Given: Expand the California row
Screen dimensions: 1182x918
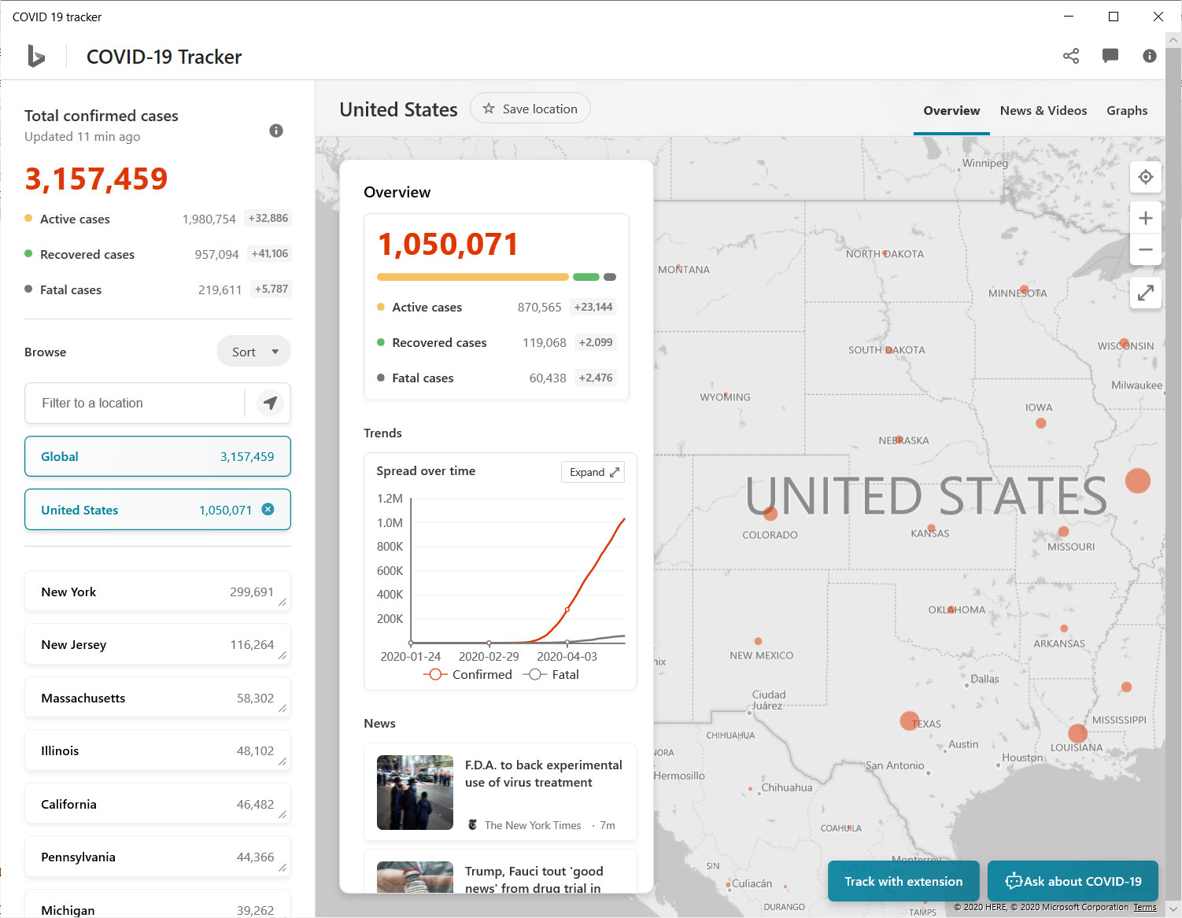Looking at the screenshot, I should pyautogui.click(x=157, y=804).
